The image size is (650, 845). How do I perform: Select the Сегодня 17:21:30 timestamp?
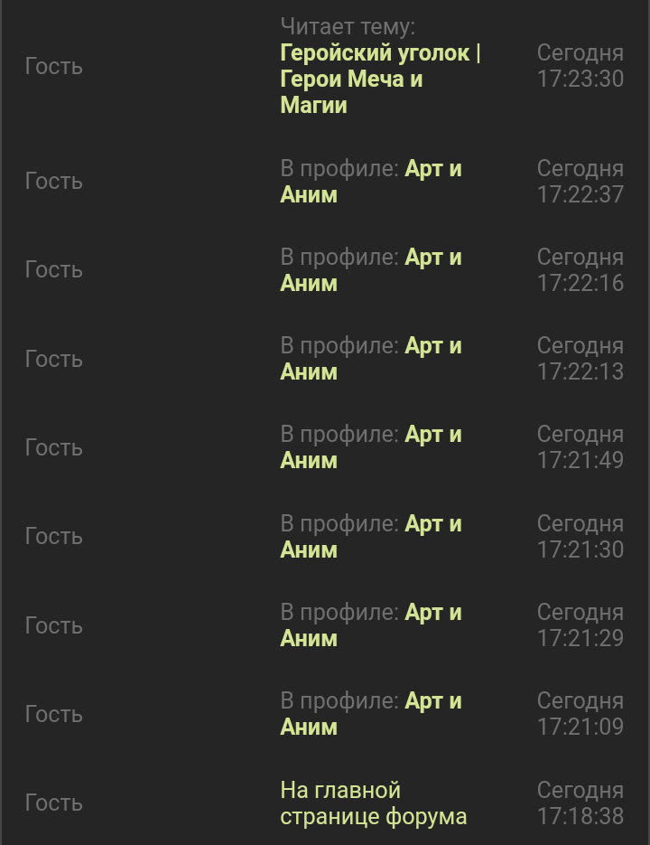pos(580,537)
